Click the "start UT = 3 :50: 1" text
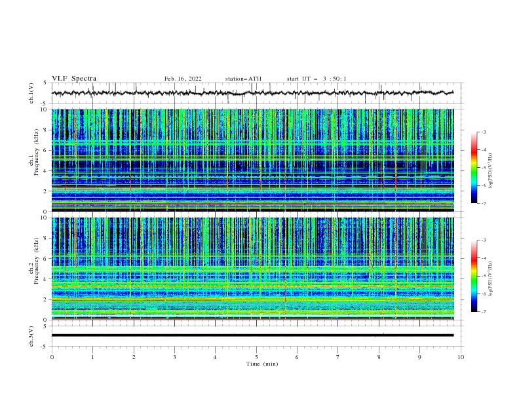The height and width of the screenshot is (401, 519). pos(317,79)
